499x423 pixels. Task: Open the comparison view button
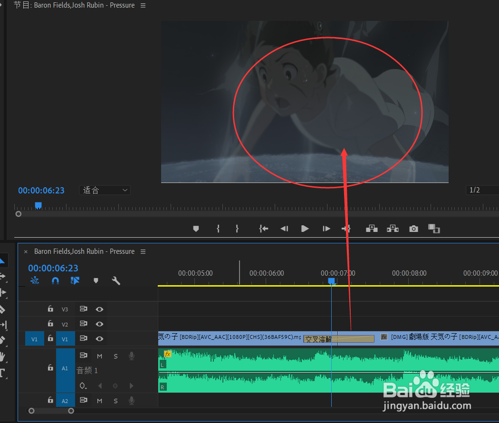(434, 229)
